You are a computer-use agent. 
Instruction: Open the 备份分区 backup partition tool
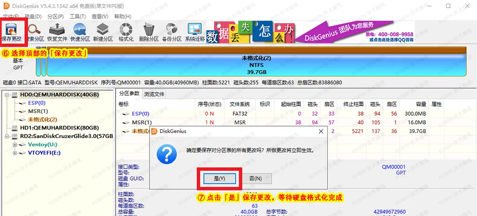(x=172, y=32)
